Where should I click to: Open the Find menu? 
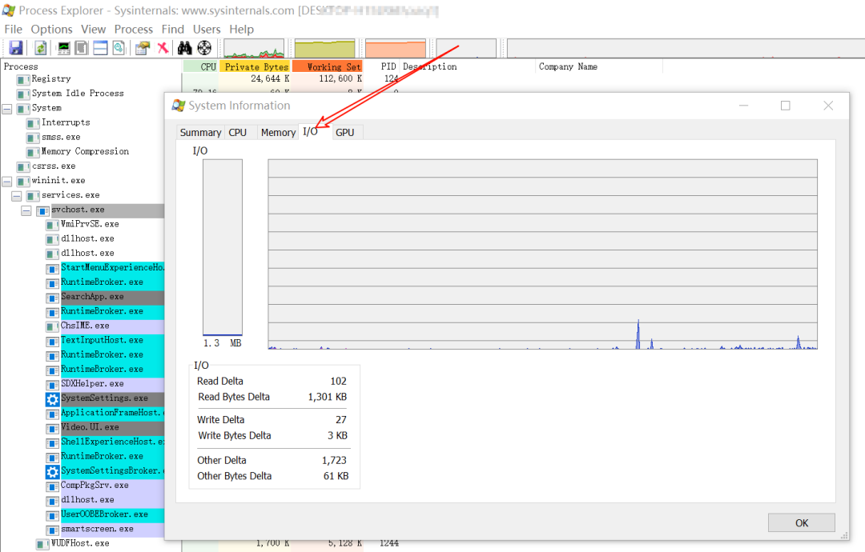(173, 29)
